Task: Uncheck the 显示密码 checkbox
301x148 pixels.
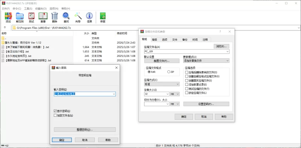Action: [55, 111]
